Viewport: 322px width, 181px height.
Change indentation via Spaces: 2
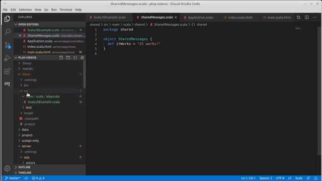[x=266, y=178]
